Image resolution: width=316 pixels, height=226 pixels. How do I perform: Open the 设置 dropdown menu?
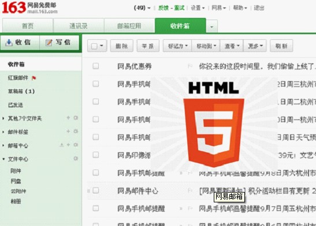click(198, 8)
